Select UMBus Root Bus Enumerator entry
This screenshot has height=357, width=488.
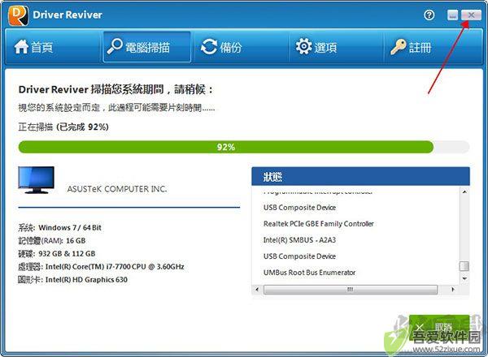[x=309, y=273]
